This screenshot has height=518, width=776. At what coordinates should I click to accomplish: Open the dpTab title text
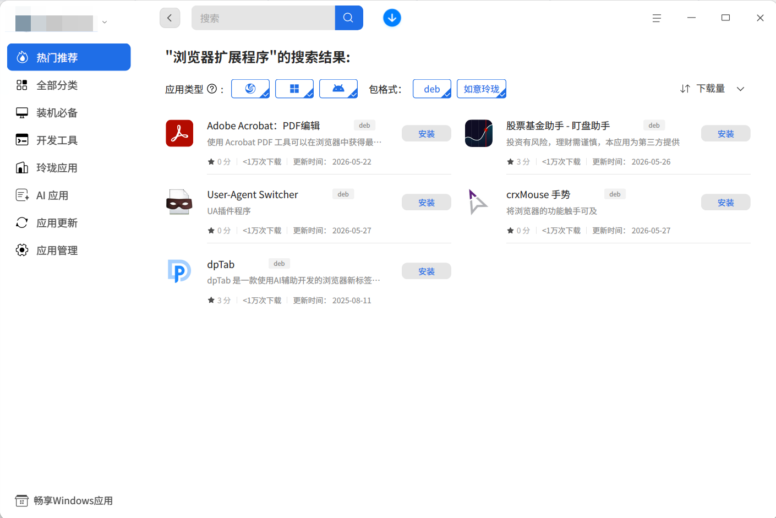coord(221,264)
